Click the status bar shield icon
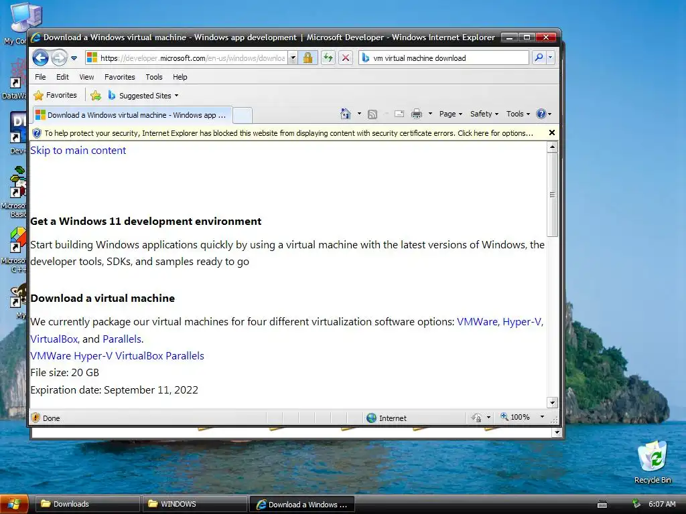 (x=36, y=418)
